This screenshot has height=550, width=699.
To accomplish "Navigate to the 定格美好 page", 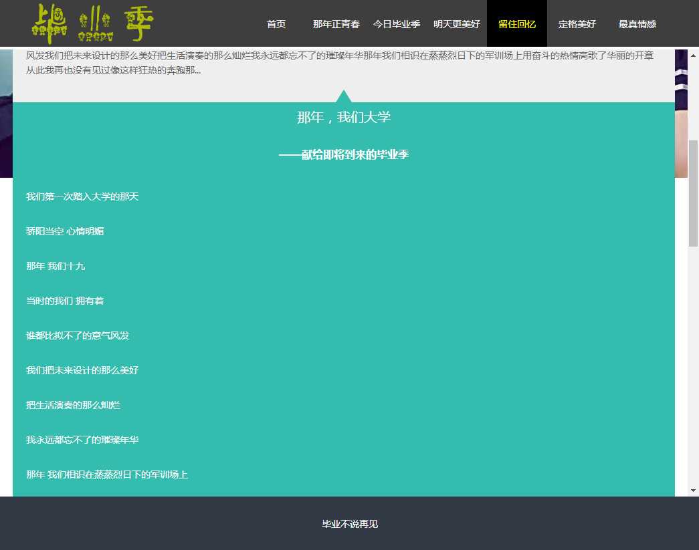I will pos(577,24).
